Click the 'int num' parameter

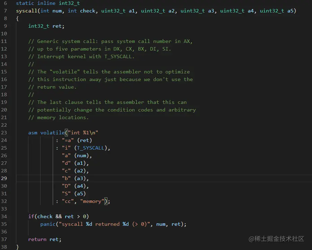coord(51,11)
